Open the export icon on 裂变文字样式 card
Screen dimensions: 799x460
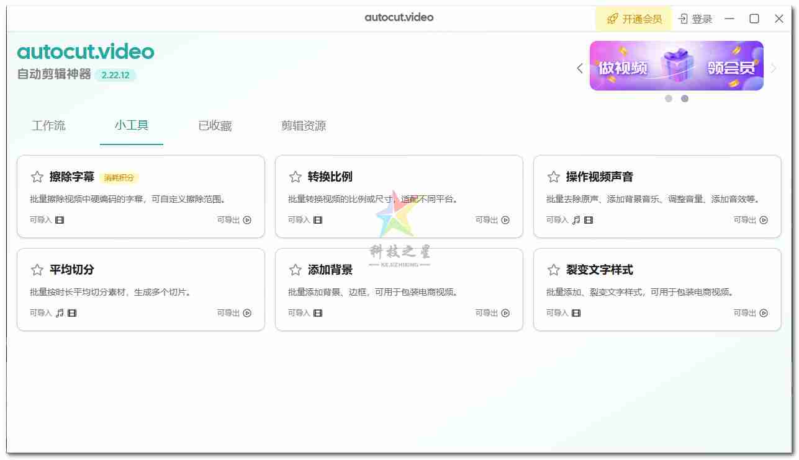763,313
